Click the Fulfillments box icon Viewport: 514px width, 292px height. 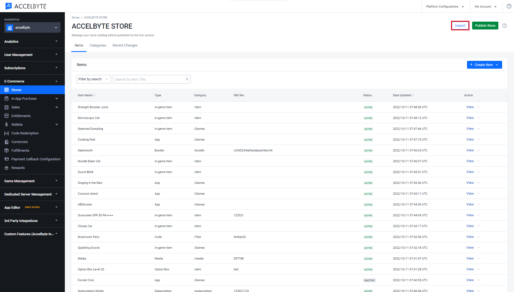pyautogui.click(x=6, y=150)
